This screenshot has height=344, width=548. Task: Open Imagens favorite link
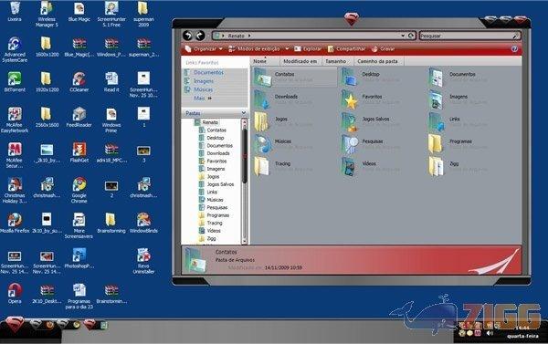(x=204, y=81)
